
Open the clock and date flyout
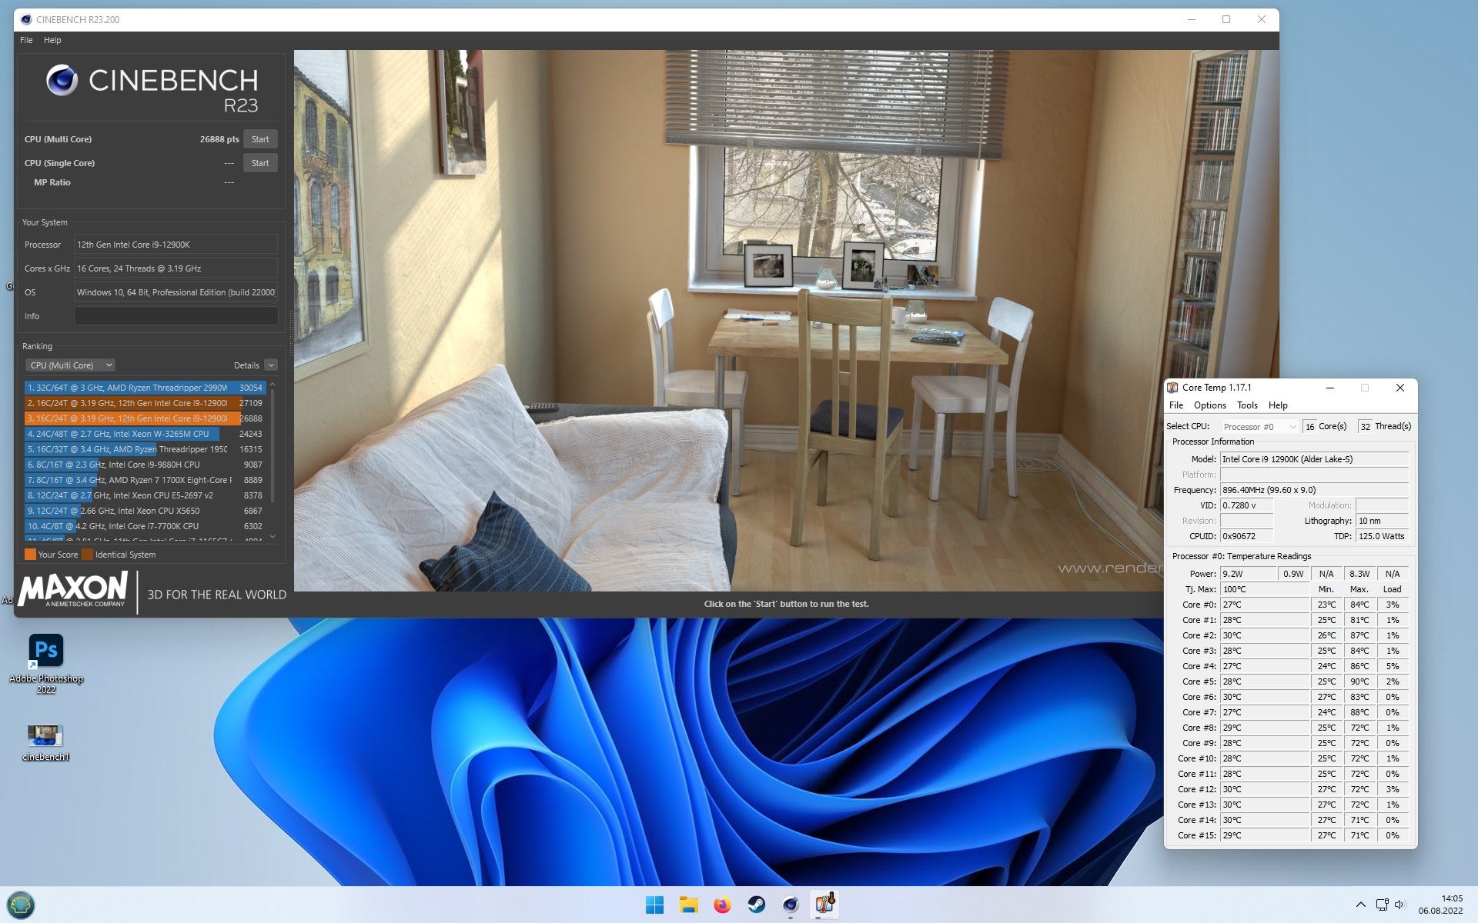click(x=1441, y=905)
